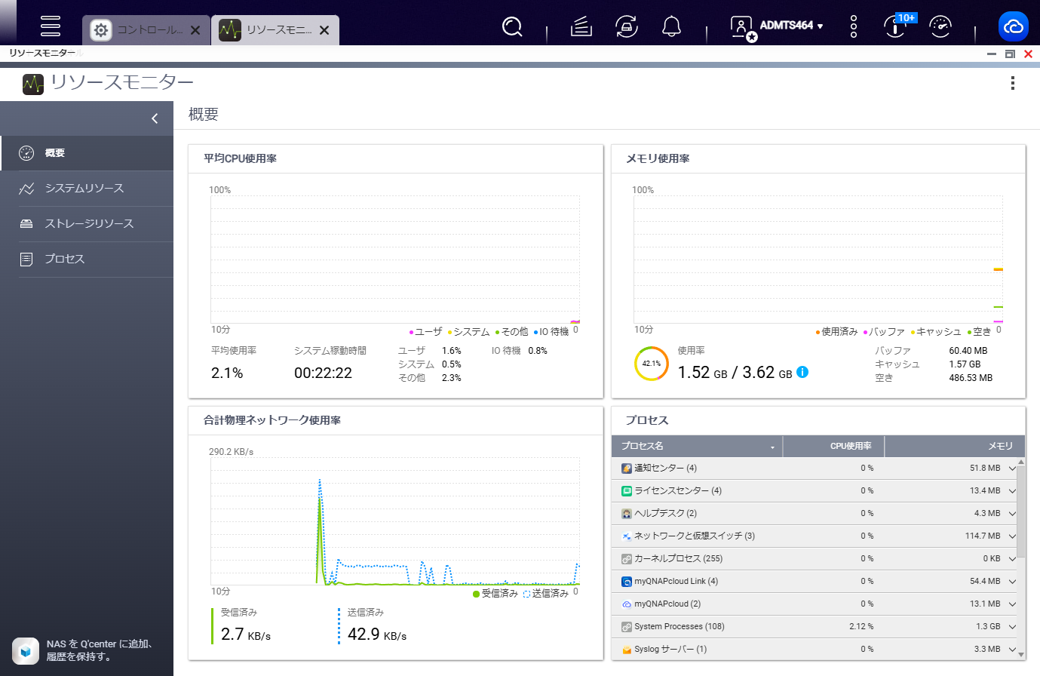1040x676 pixels.
Task: Click the search magnifier icon
Action: coord(512,26)
